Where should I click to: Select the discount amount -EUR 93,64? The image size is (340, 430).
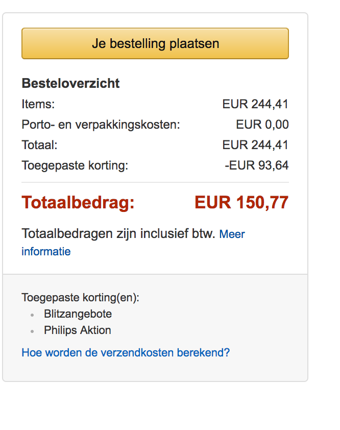(x=256, y=165)
